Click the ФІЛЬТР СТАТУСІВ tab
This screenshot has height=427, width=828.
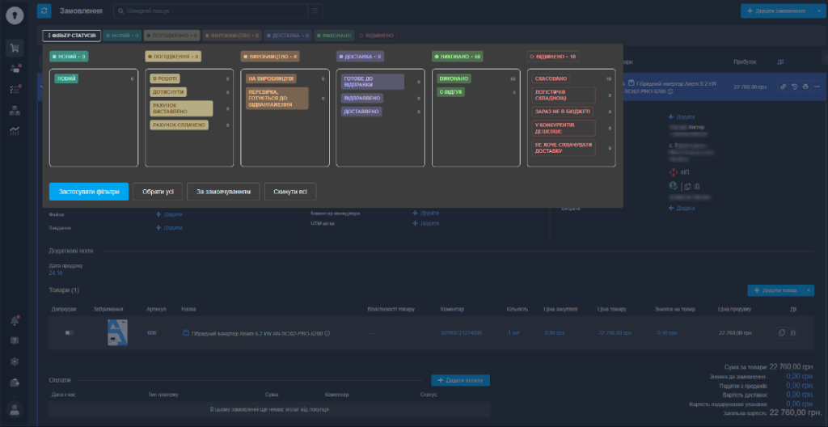(72, 36)
